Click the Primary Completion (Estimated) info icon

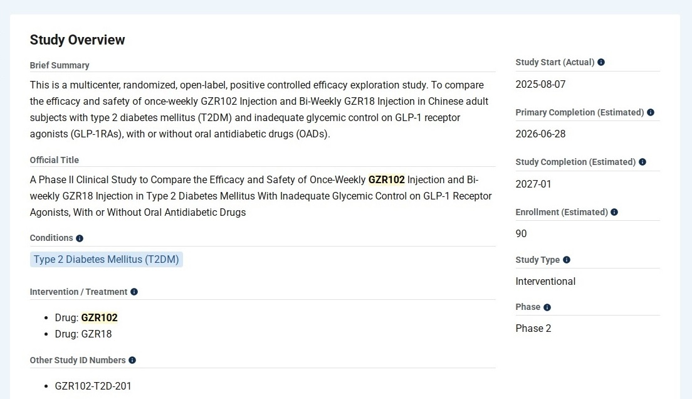point(651,112)
